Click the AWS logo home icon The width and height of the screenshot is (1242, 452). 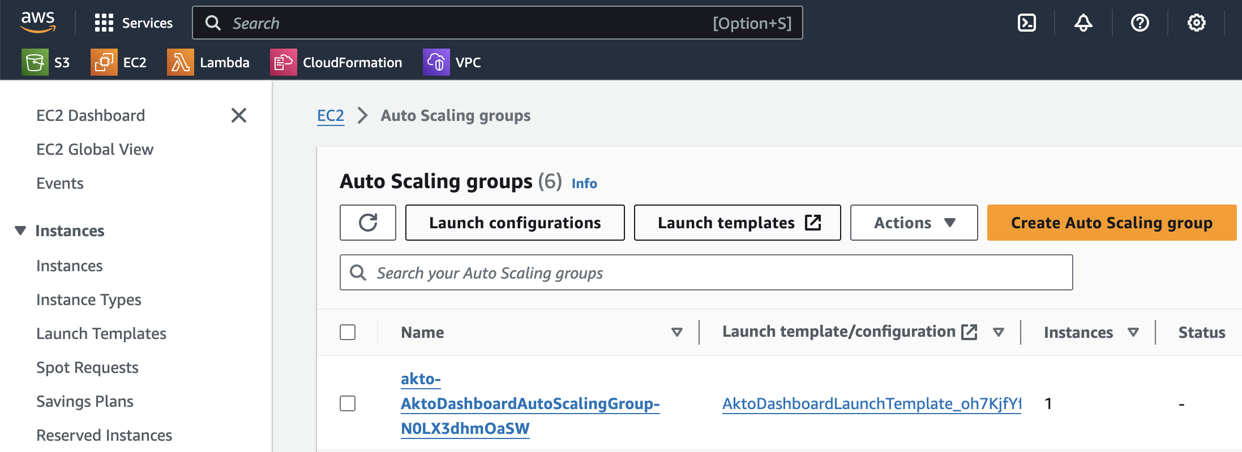[x=38, y=23]
